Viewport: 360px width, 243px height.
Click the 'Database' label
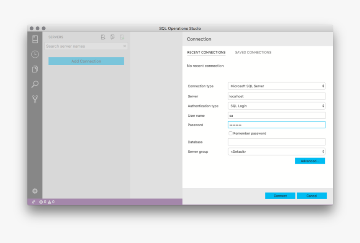click(x=195, y=142)
